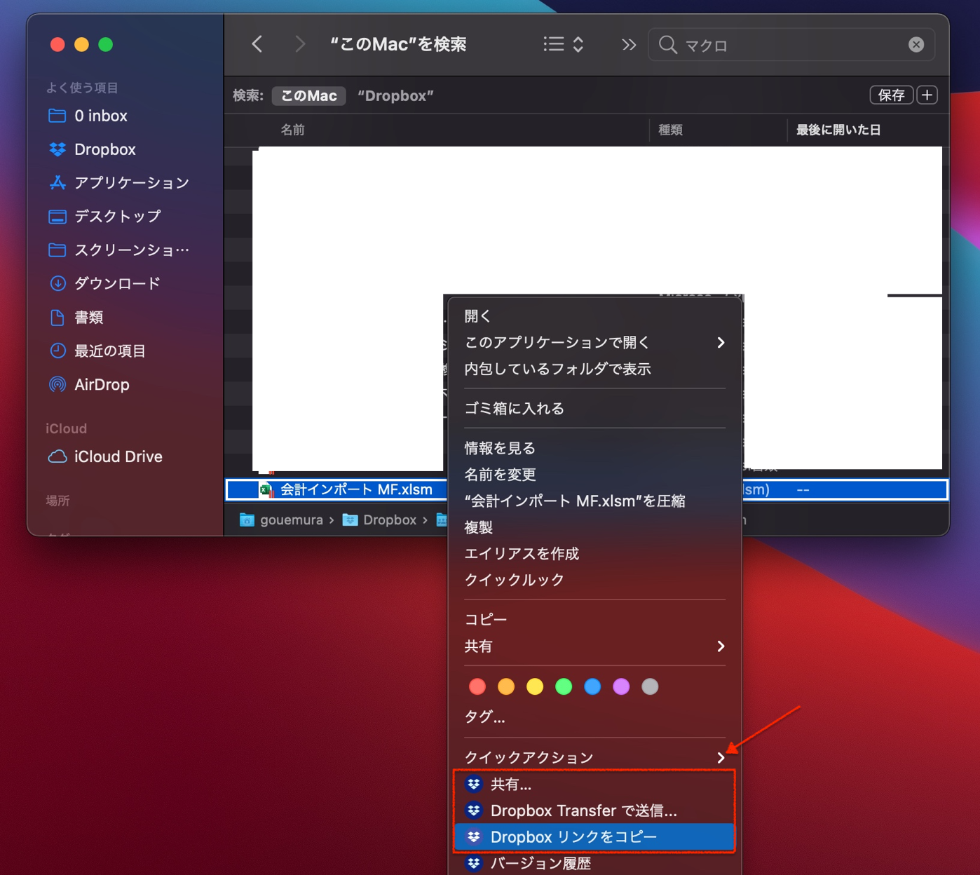Screen dimensions: 980x875
Task: Open iCloud Drive cloud icon
Action: pyautogui.click(x=57, y=456)
